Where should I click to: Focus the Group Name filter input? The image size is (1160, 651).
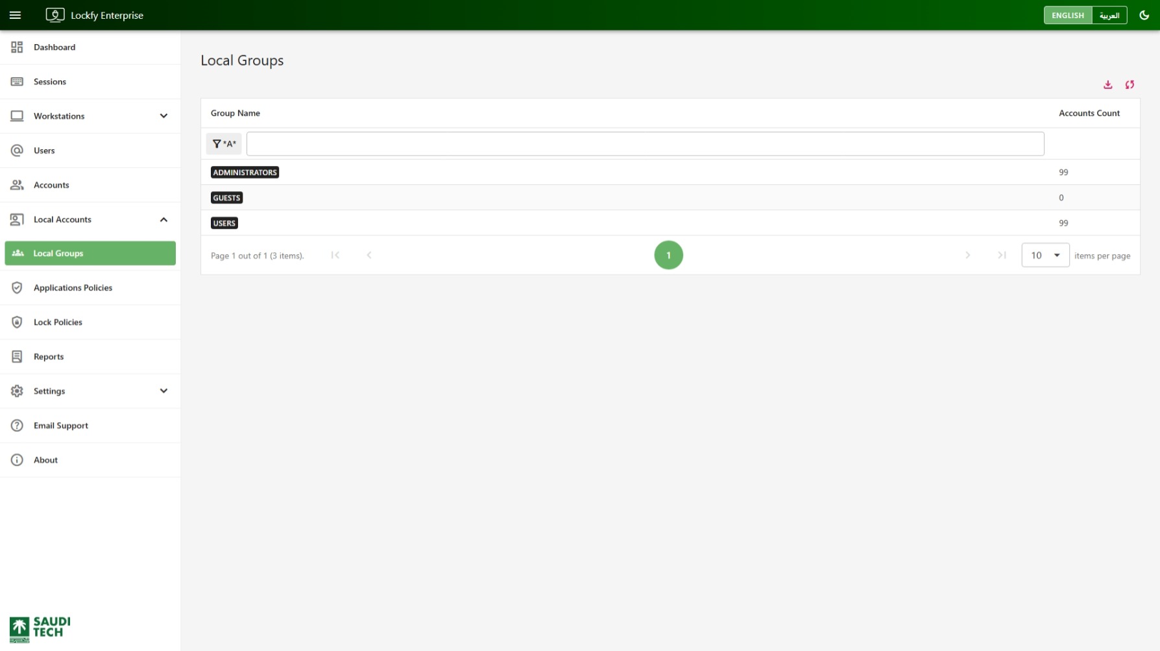(645, 144)
